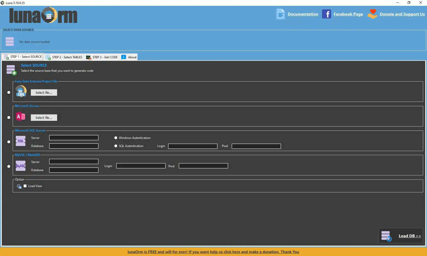This screenshot has height=256, width=427.
Task: Enable the Load View checkbox
Action: coord(25,186)
